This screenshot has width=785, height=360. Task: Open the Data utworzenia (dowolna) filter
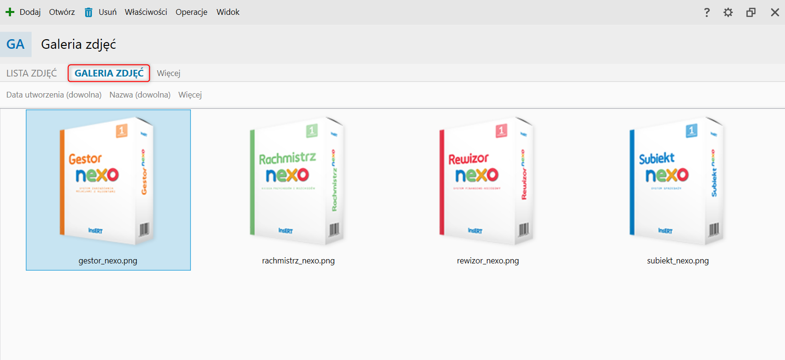coord(54,95)
